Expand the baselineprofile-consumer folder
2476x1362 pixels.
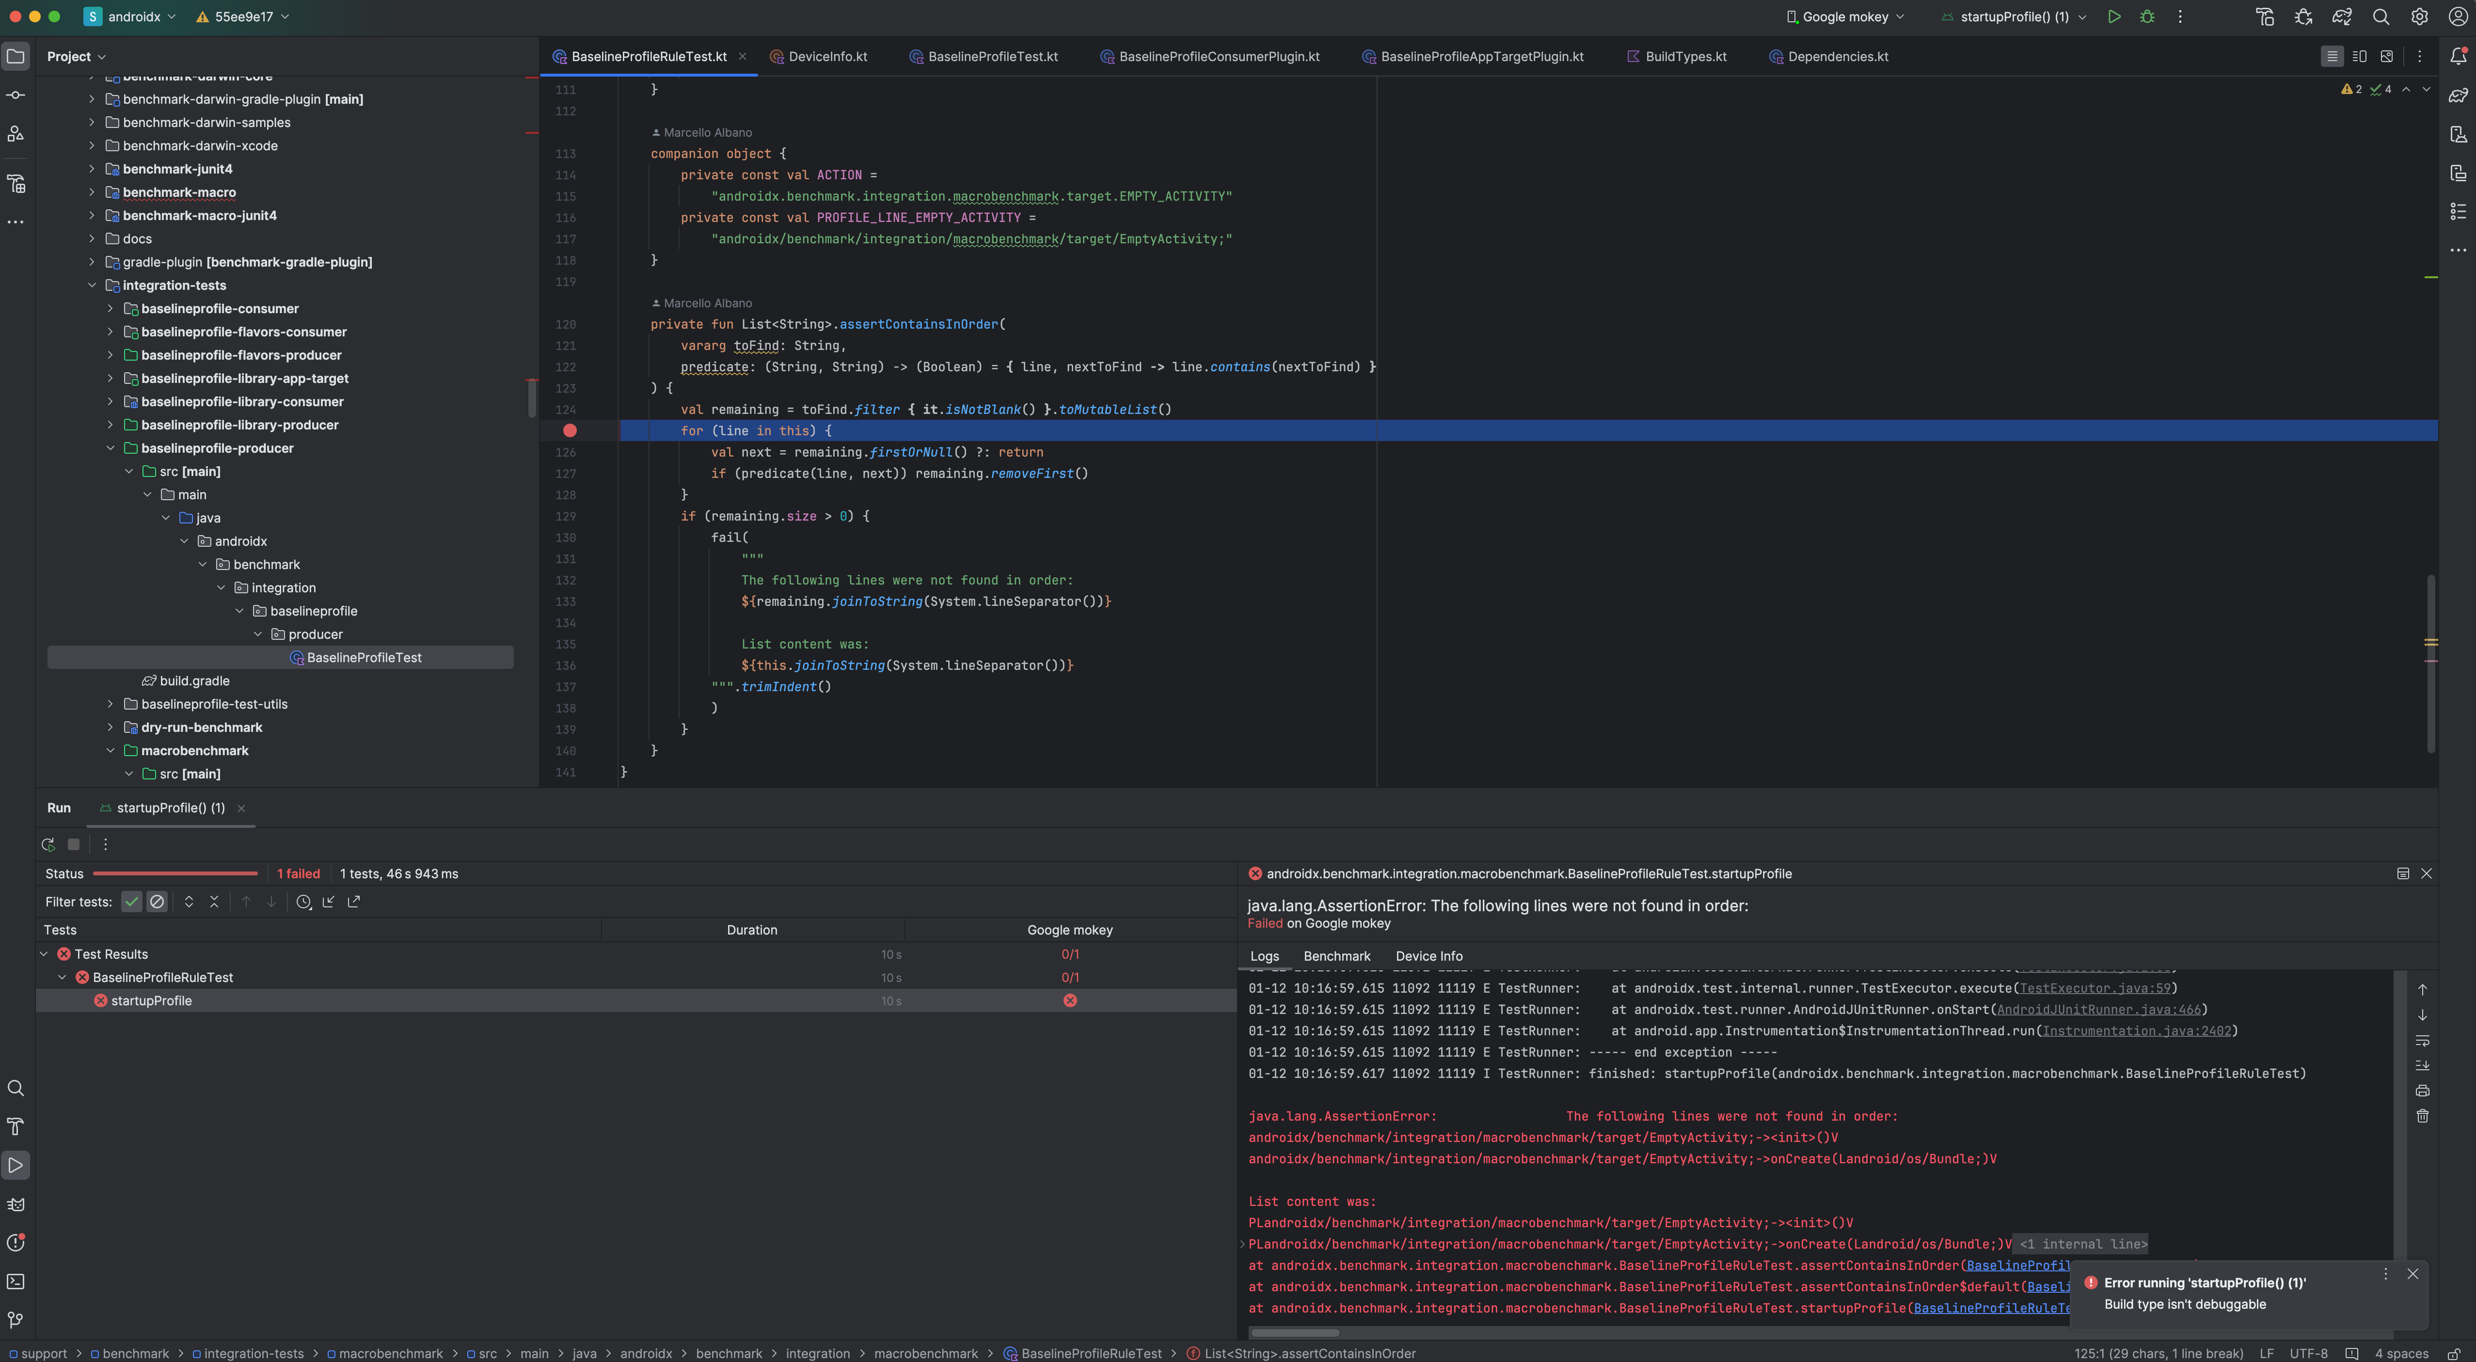110,309
